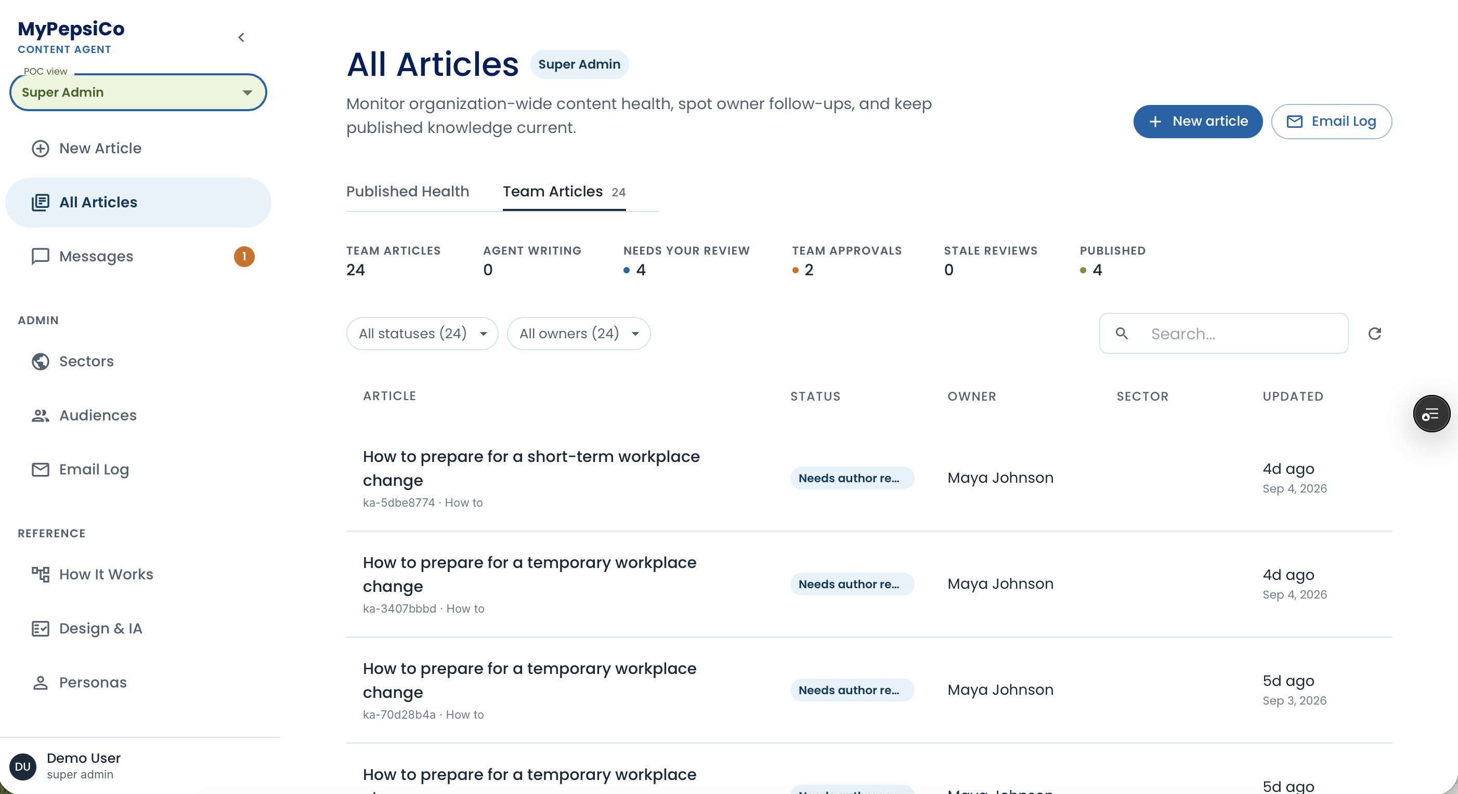Open the All owners (24) filter
The image size is (1458, 794).
pyautogui.click(x=578, y=334)
